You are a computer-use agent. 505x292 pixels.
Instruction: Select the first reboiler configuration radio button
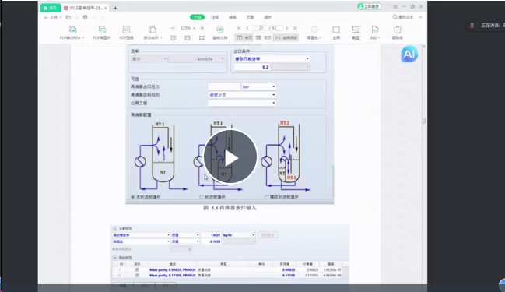pos(133,197)
